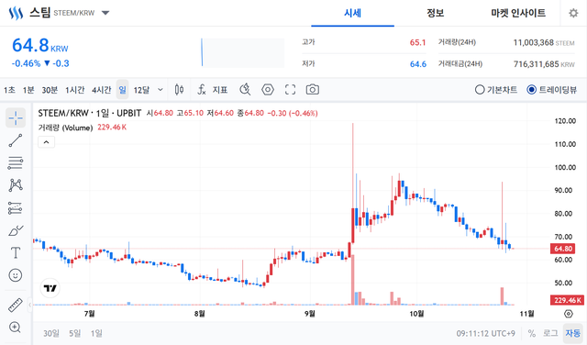The height and width of the screenshot is (345, 587).
Task: Click the 120.00 price axis label
Action: [x=565, y=121]
